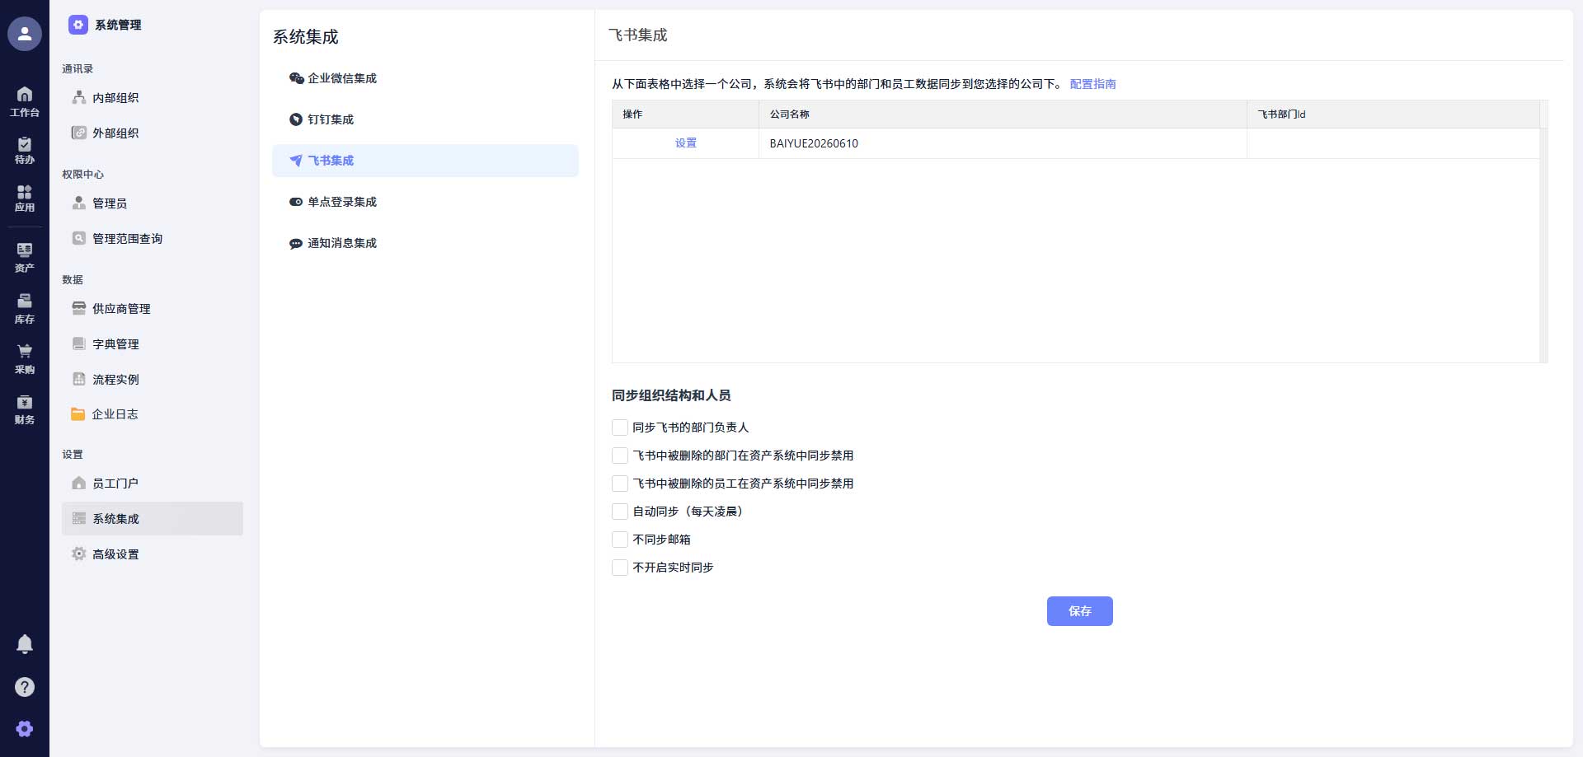The image size is (1583, 757).
Task: Enable 同步飞书的部门负责人 checkbox
Action: tap(620, 428)
